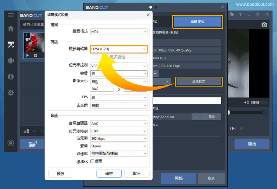
Task: Click the camera snapshot icon
Action: pyautogui.click(x=264, y=25)
